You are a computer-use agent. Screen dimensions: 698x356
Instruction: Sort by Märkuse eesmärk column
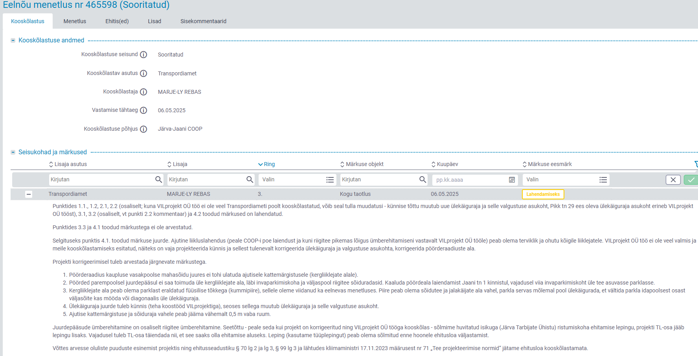click(x=547, y=164)
